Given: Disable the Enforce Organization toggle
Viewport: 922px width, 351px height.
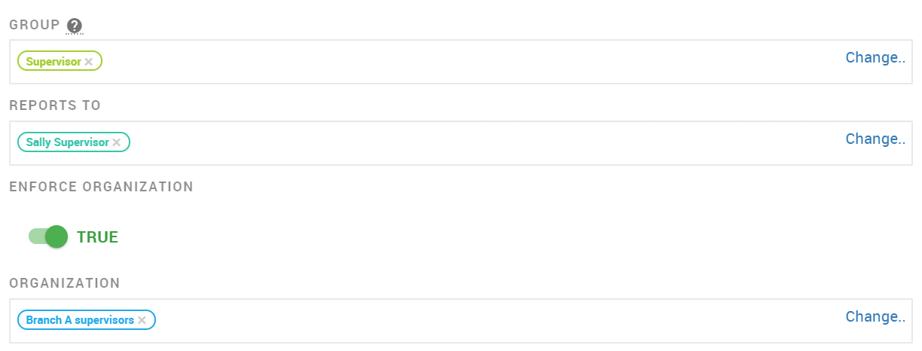Looking at the screenshot, I should pyautogui.click(x=48, y=237).
